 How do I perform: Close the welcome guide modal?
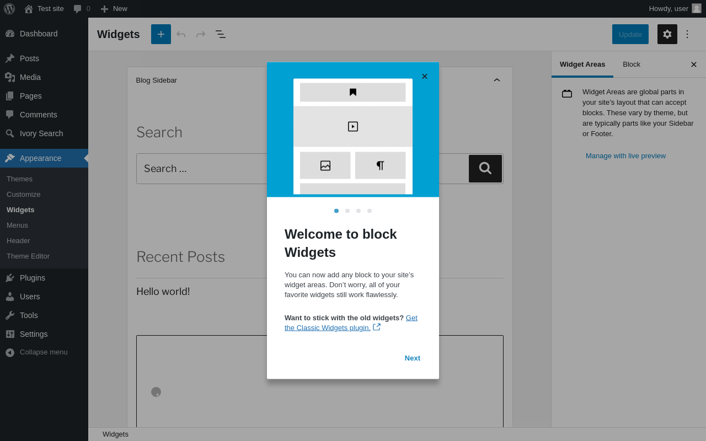425,77
